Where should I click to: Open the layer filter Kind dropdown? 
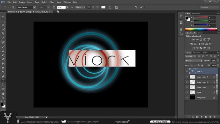(191, 56)
